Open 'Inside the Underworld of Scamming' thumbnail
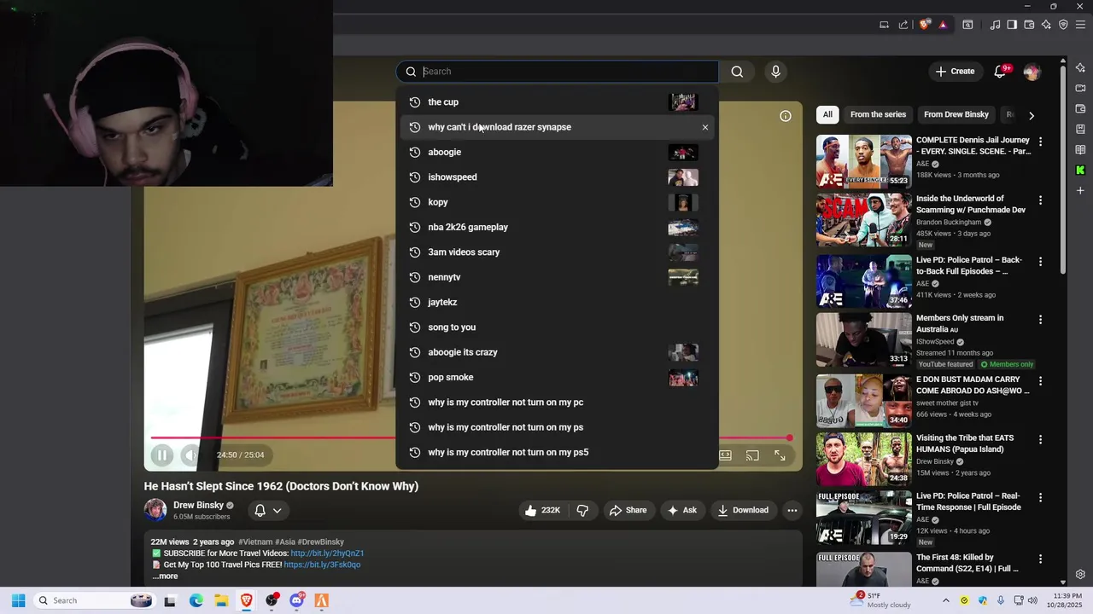The image size is (1093, 614). click(x=863, y=220)
